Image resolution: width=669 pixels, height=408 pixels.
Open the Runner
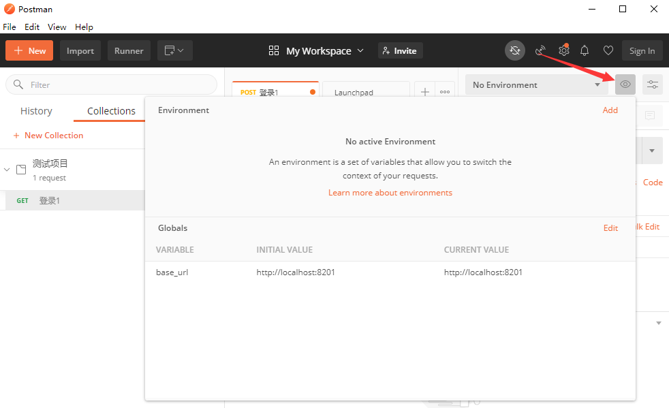coord(129,51)
